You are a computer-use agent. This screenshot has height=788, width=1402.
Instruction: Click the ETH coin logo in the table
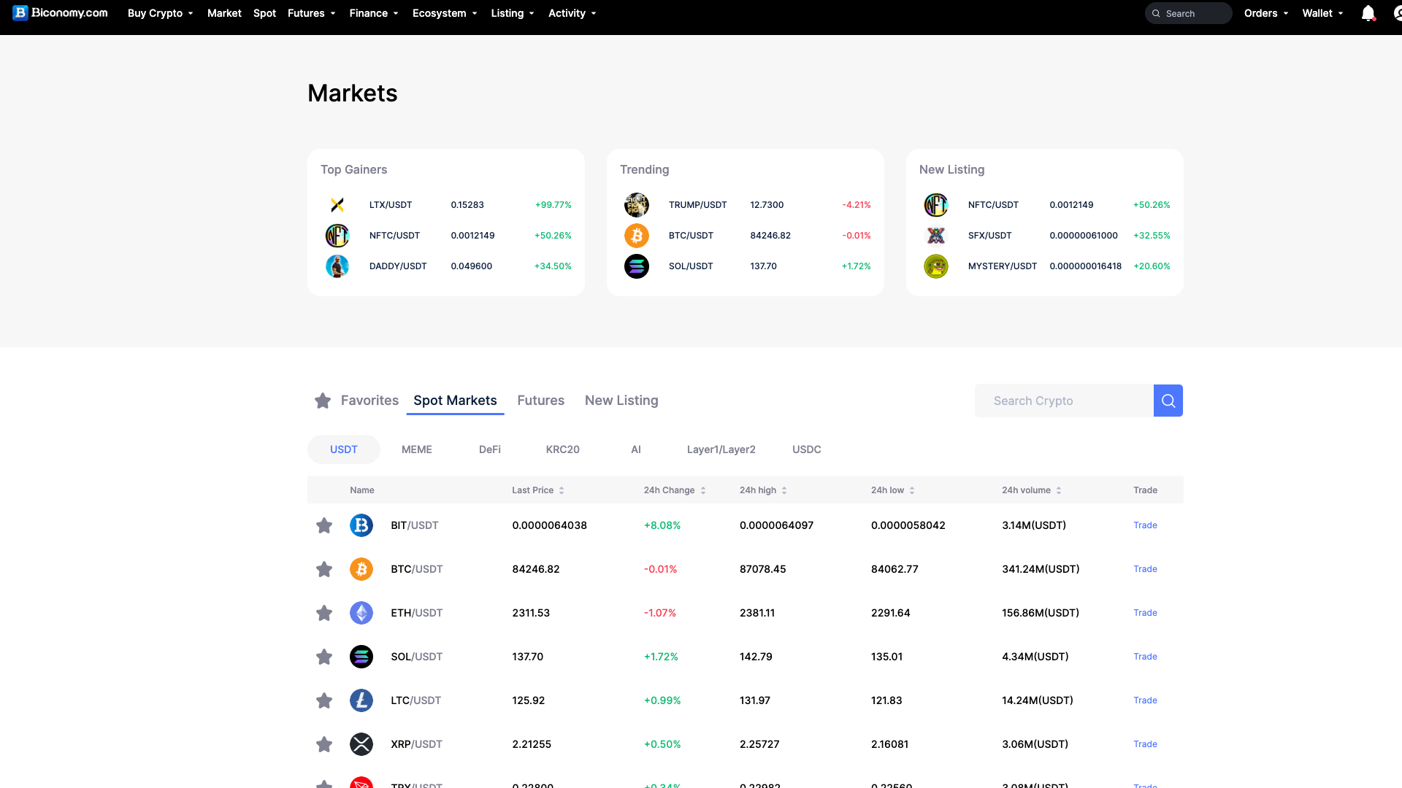pos(361,613)
